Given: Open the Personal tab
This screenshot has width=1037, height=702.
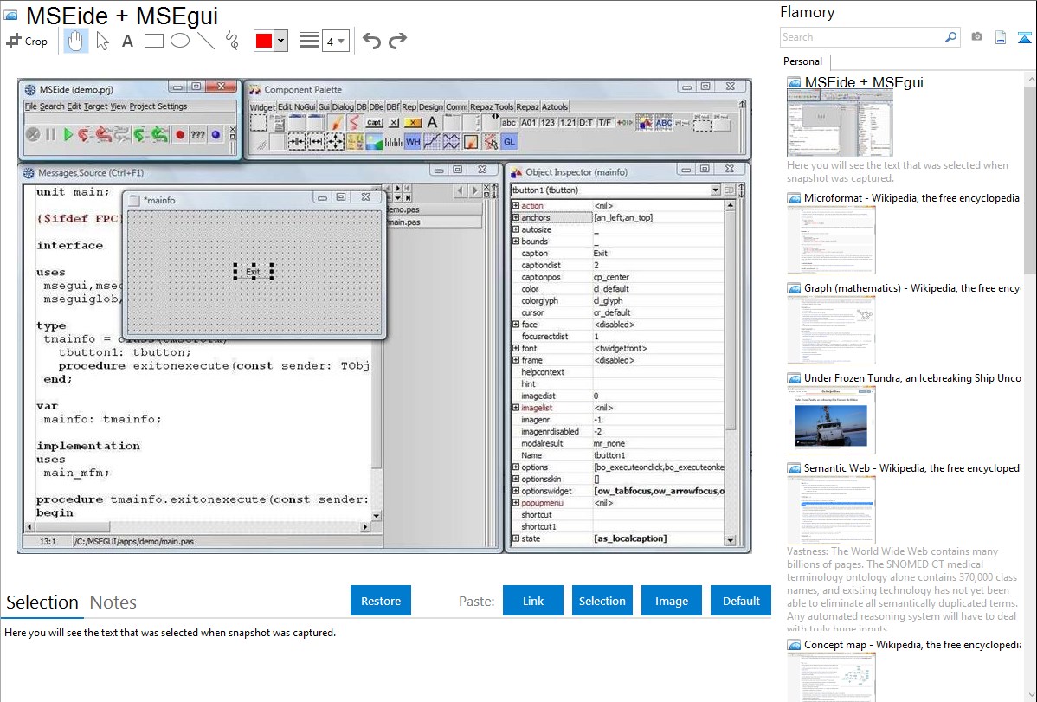Looking at the screenshot, I should [x=802, y=61].
